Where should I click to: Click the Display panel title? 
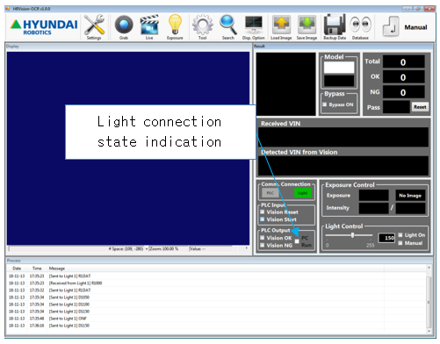pyautogui.click(x=12, y=47)
